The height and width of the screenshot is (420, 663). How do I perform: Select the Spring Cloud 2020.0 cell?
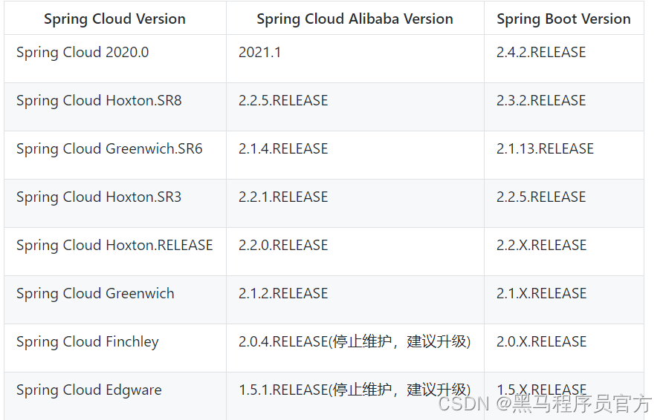[x=83, y=53]
